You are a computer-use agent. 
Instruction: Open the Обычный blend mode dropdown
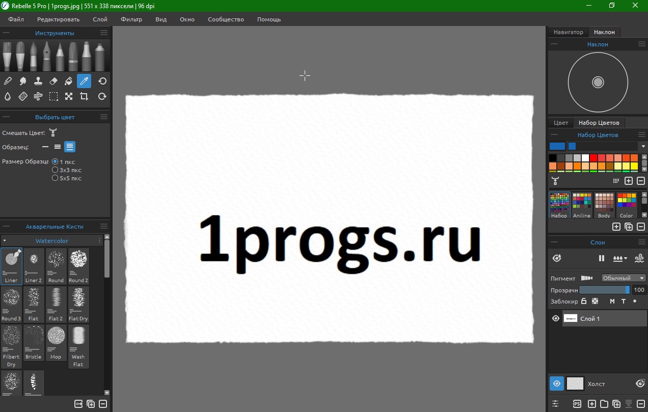[623, 278]
